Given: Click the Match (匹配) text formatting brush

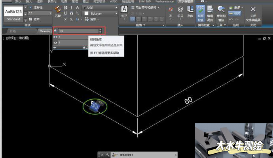Looking at the screenshot, I should (x=57, y=11).
